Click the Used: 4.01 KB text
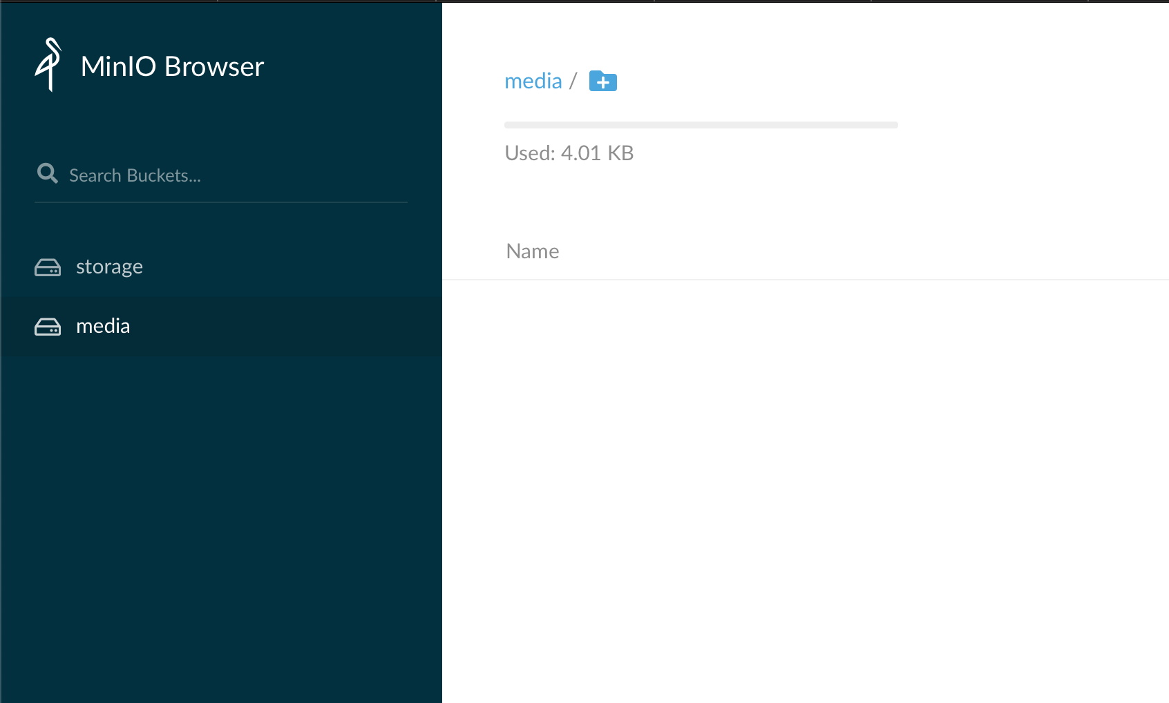The image size is (1169, 703). [569, 153]
